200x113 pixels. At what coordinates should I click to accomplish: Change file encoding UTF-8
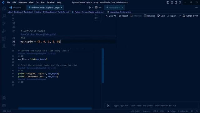click(x=155, y=111)
